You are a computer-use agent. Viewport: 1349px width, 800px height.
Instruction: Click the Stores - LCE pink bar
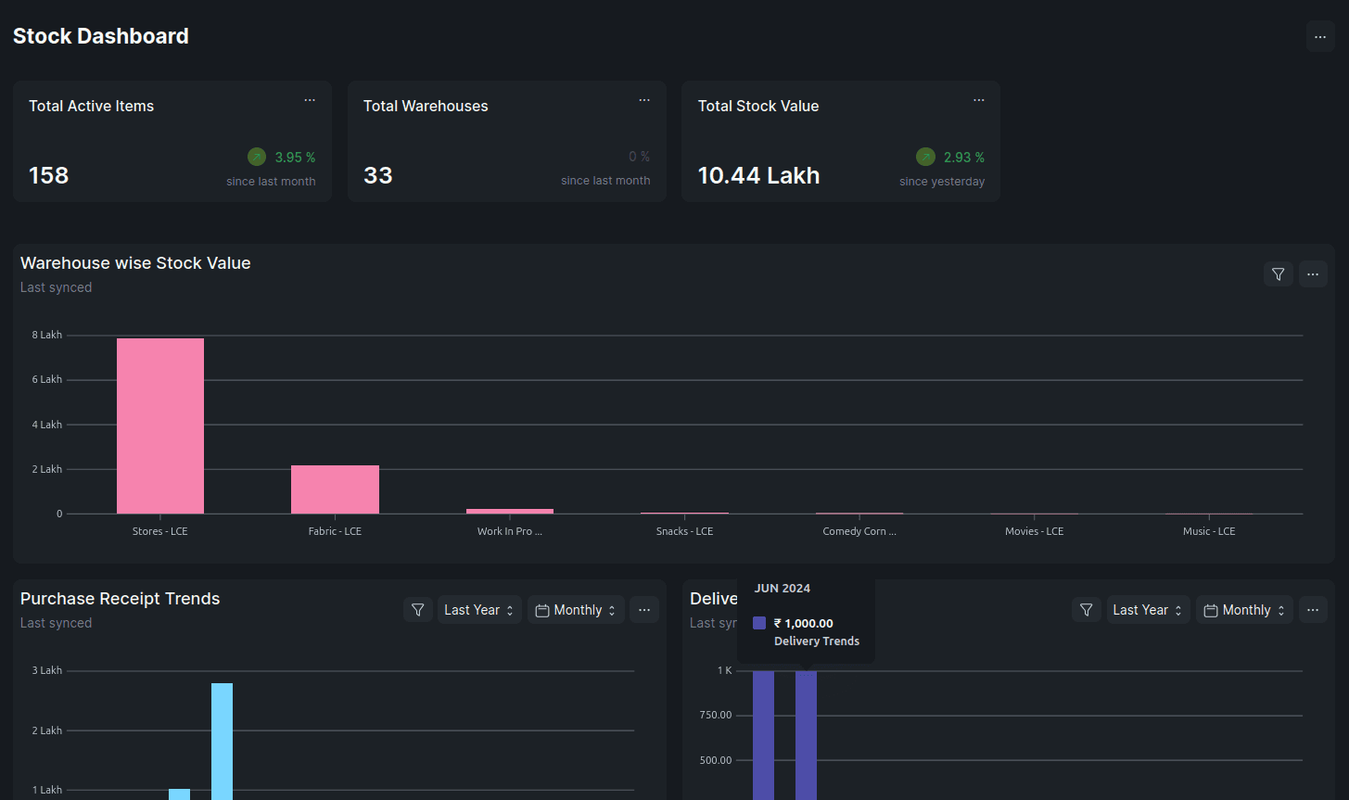coord(160,426)
